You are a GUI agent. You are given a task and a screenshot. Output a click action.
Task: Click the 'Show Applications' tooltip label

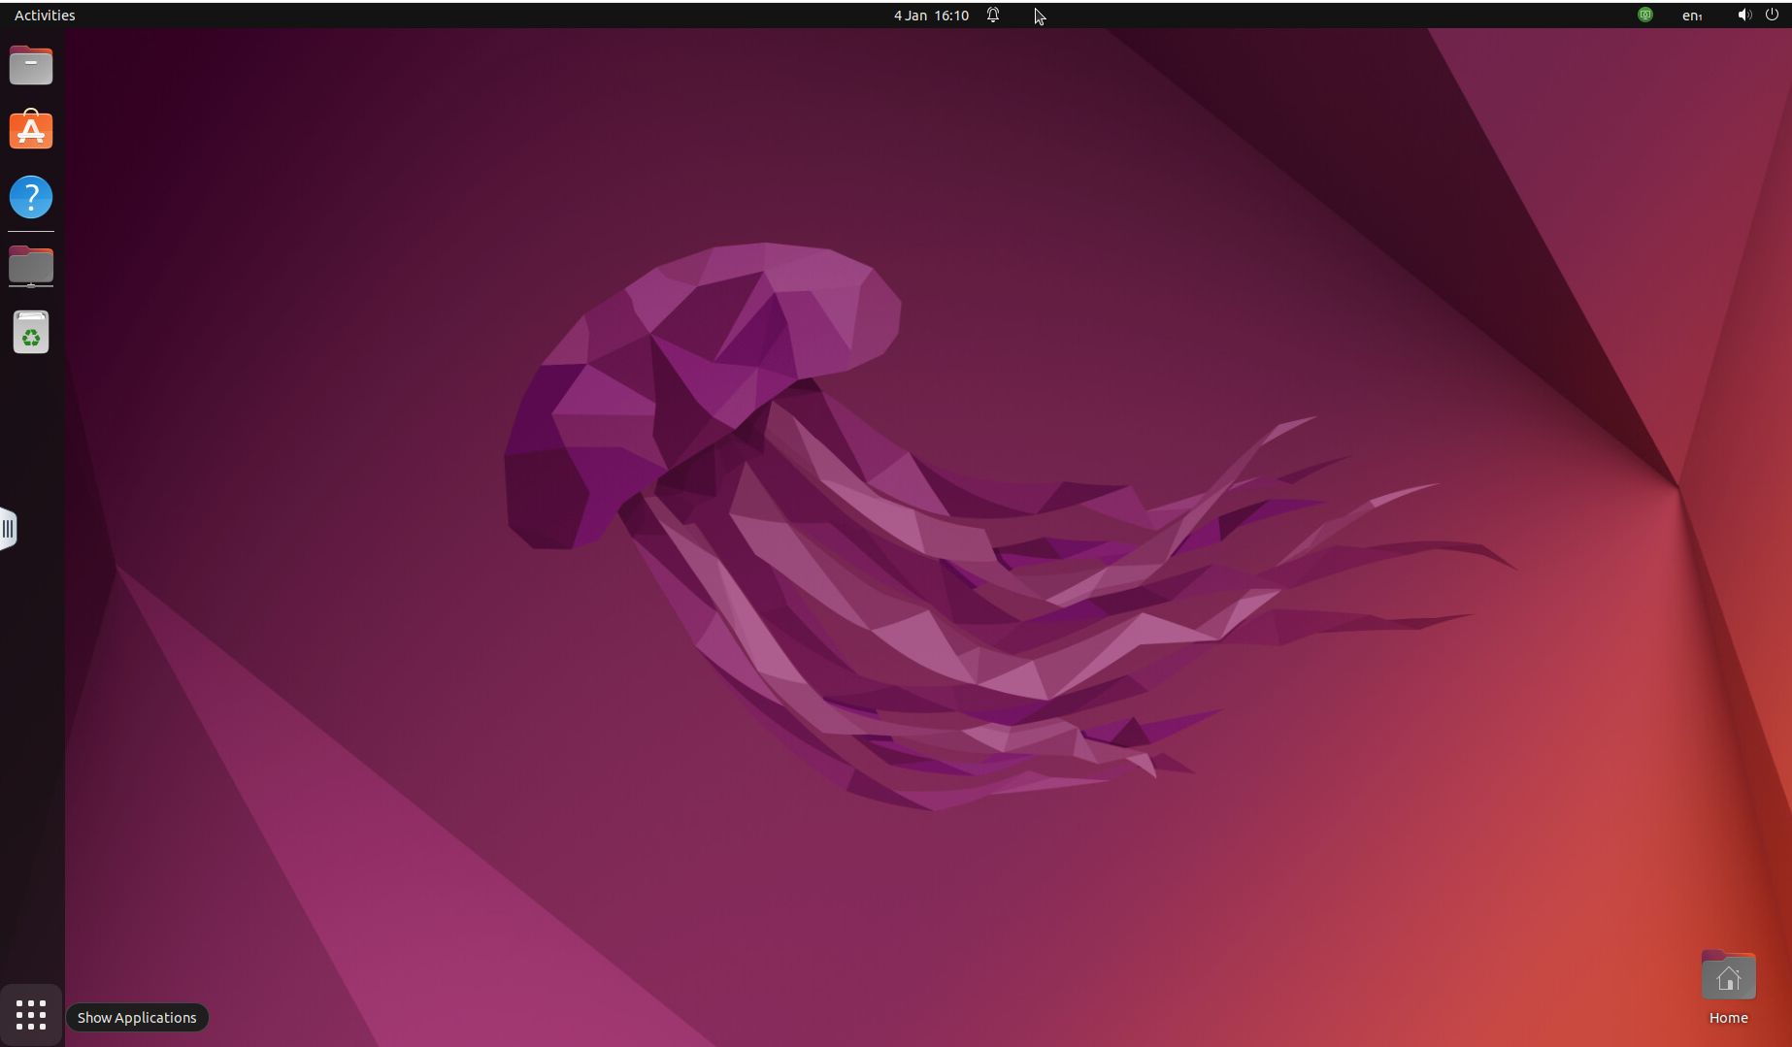(137, 1018)
